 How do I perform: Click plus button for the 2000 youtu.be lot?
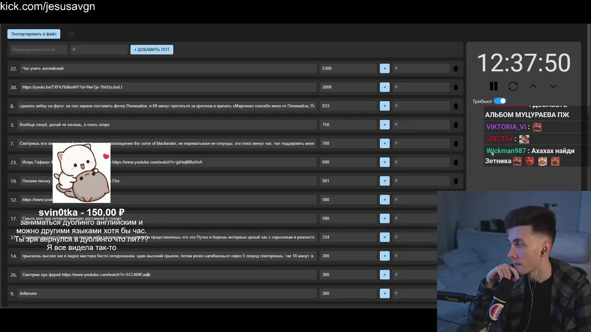pos(385,87)
